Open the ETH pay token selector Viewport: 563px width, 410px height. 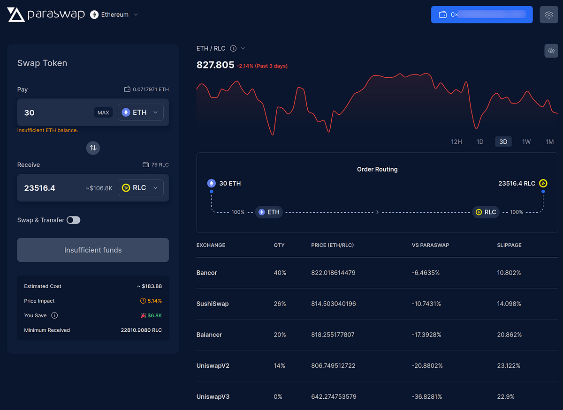(x=141, y=112)
